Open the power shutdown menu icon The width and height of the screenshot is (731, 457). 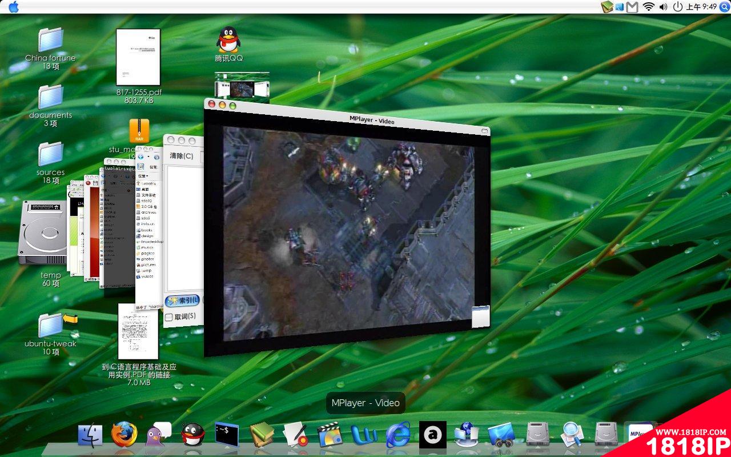point(678,7)
